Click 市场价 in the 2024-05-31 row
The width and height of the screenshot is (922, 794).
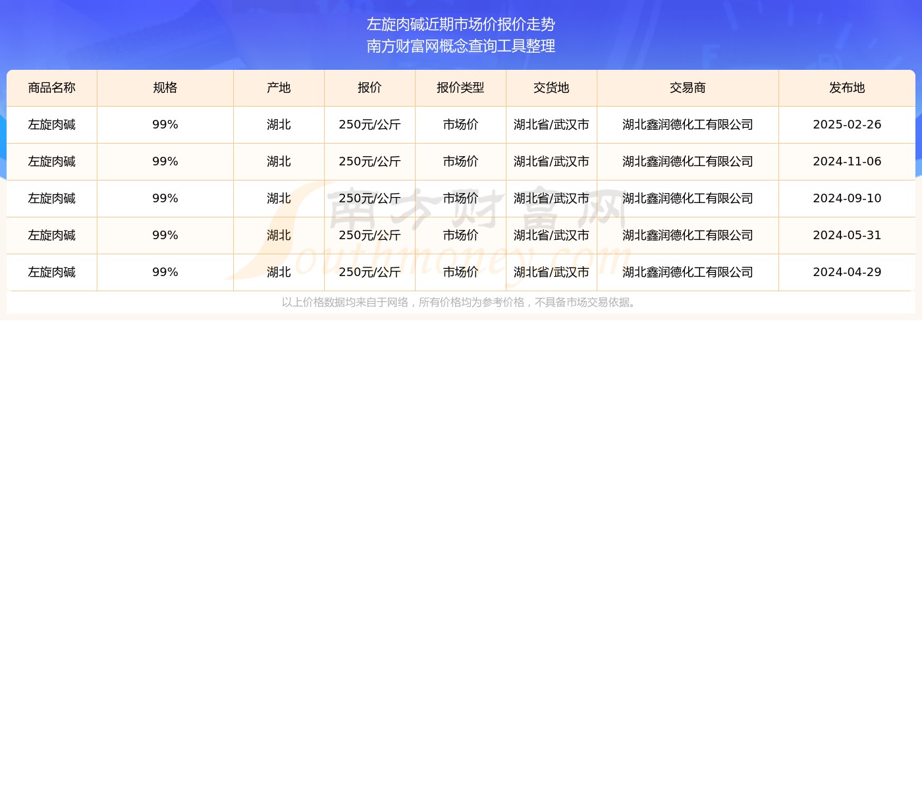(x=461, y=235)
